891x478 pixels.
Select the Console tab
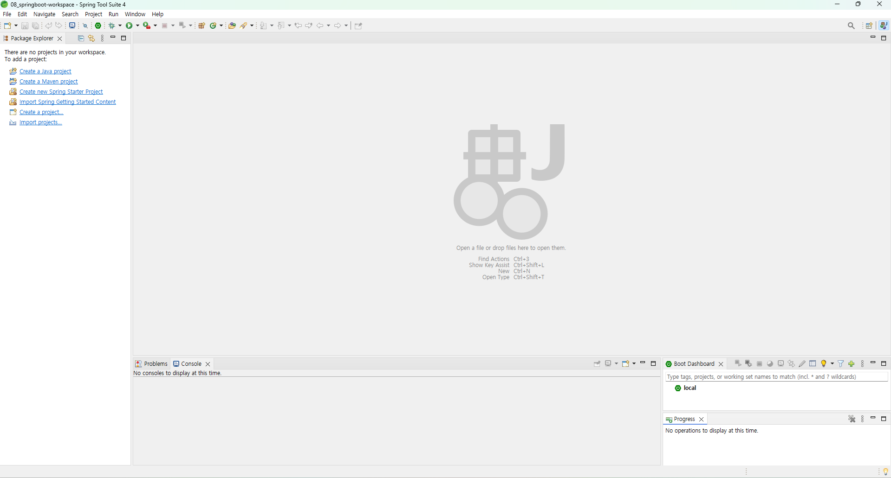click(x=191, y=364)
